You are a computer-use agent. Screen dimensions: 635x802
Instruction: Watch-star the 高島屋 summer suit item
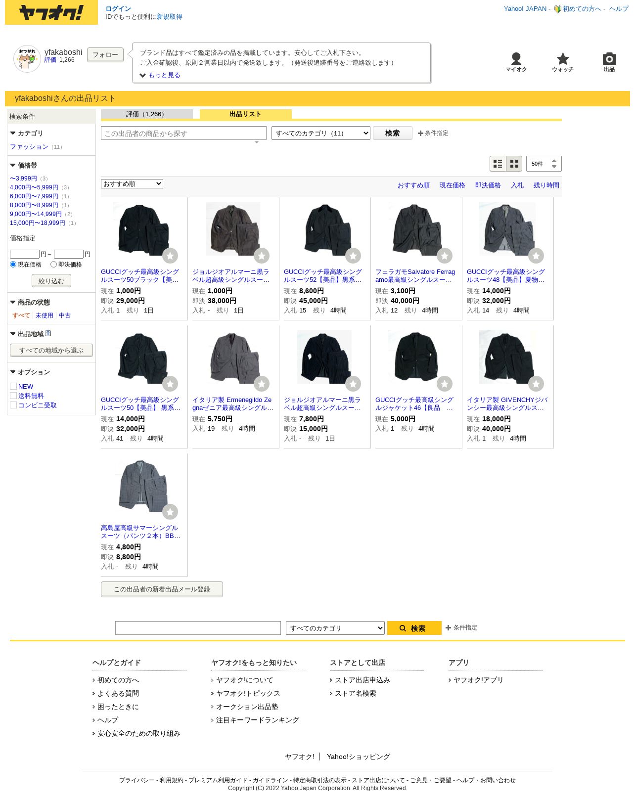pyautogui.click(x=170, y=512)
